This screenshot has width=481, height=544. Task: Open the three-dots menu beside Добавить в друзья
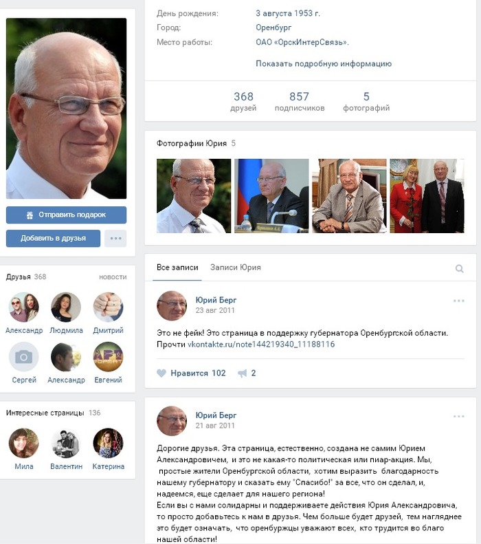pos(115,239)
